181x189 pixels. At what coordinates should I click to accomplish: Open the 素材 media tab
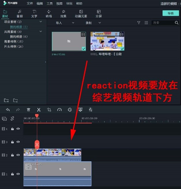point(5,14)
